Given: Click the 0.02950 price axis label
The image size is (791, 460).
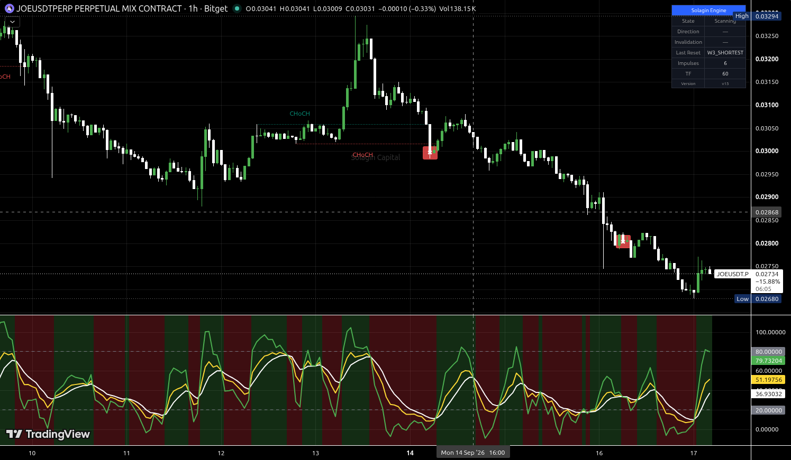Looking at the screenshot, I should tap(767, 174).
